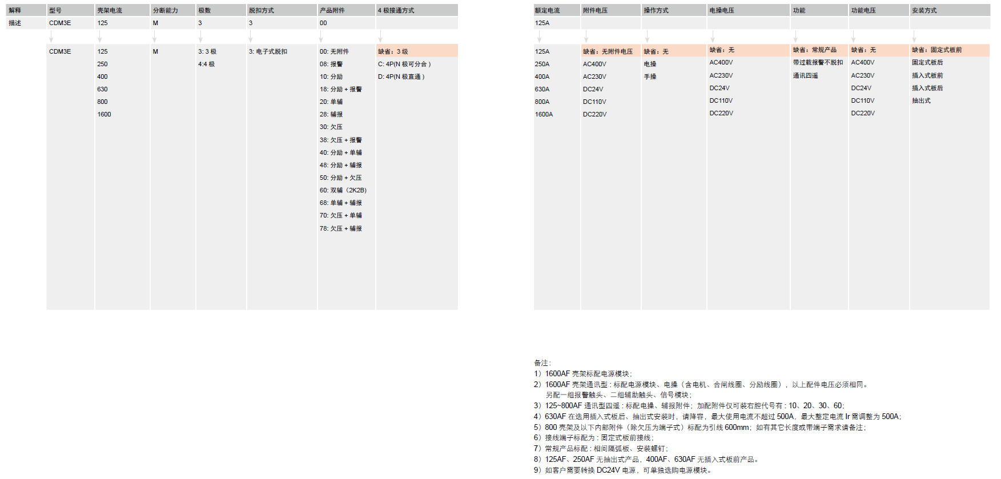The image size is (1001, 479).
Task: Click the down arrow under 安装方式 column
Action: click(x=914, y=37)
